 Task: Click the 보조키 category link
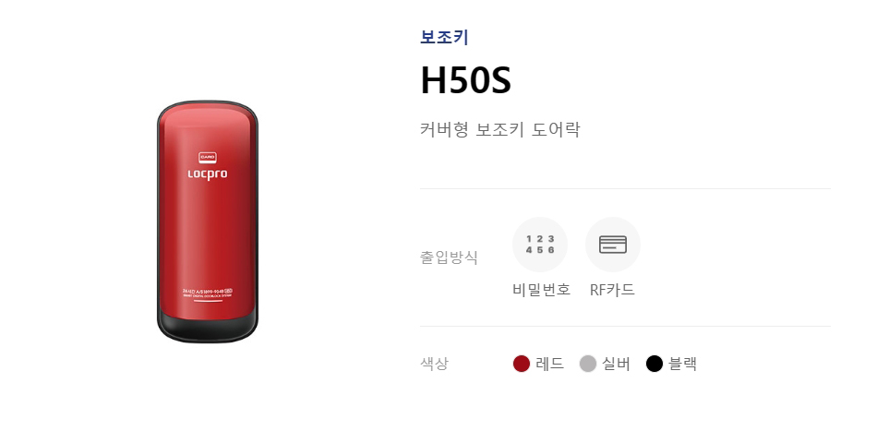(x=444, y=38)
